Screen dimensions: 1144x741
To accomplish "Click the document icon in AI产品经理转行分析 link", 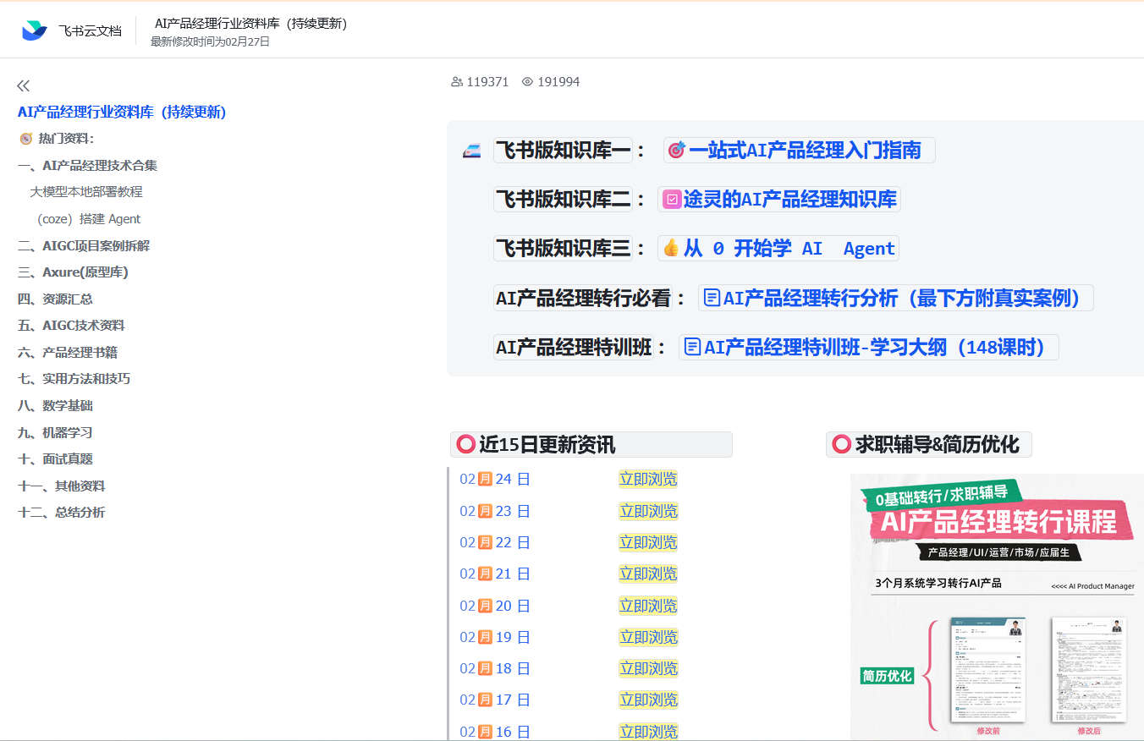I will 712,298.
